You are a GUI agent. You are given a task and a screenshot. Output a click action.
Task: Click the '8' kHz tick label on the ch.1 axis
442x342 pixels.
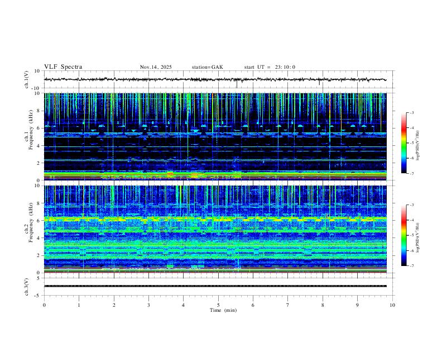click(x=39, y=111)
